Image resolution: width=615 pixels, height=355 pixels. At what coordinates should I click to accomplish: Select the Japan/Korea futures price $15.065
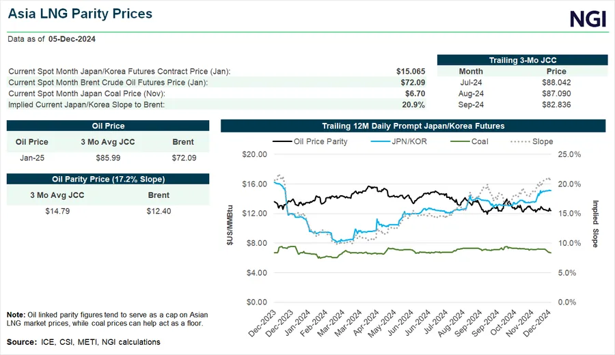pos(411,71)
